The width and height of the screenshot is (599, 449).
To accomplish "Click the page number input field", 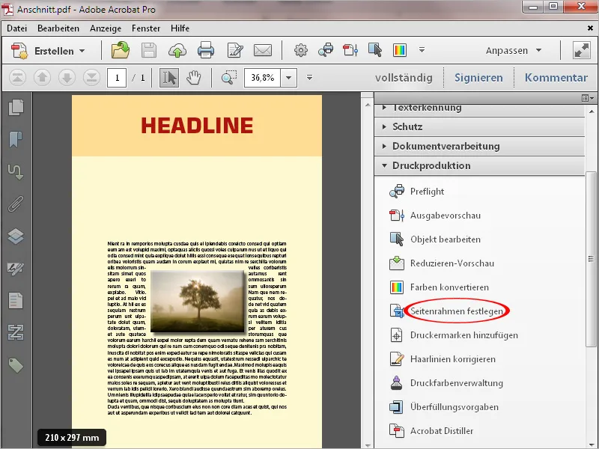I will [117, 78].
